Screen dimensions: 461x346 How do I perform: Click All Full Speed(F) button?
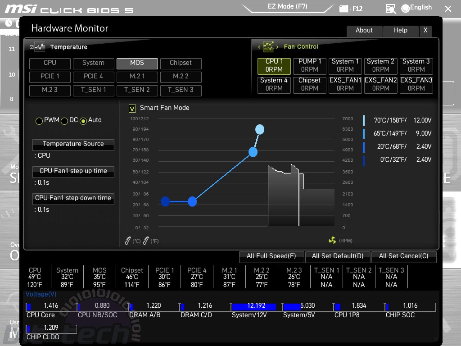(271, 256)
